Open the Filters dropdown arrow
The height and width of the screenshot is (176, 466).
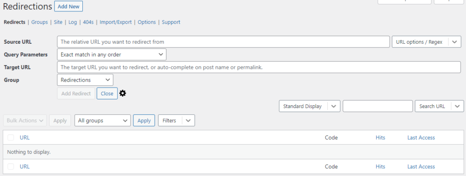tap(188, 121)
